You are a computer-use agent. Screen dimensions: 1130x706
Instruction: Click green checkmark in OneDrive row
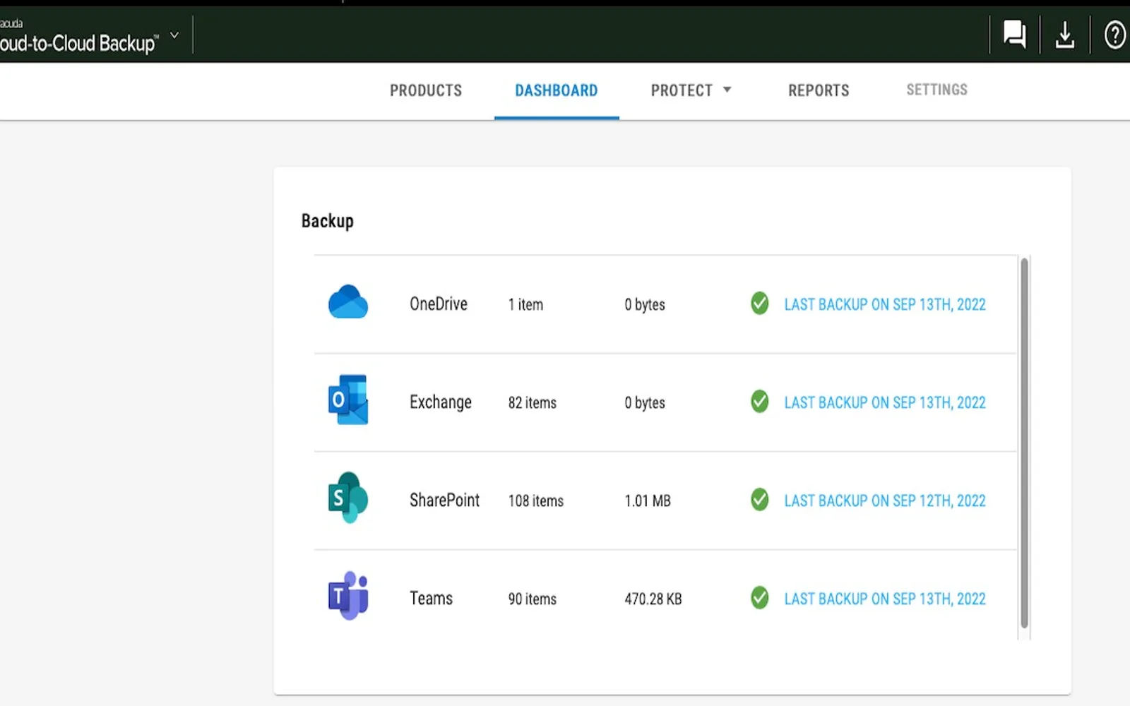coord(760,304)
